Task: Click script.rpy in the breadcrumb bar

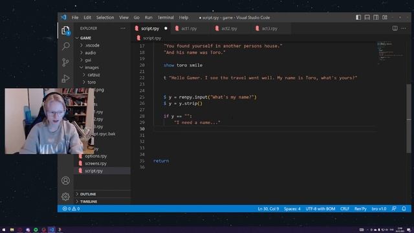Action: (x=152, y=38)
